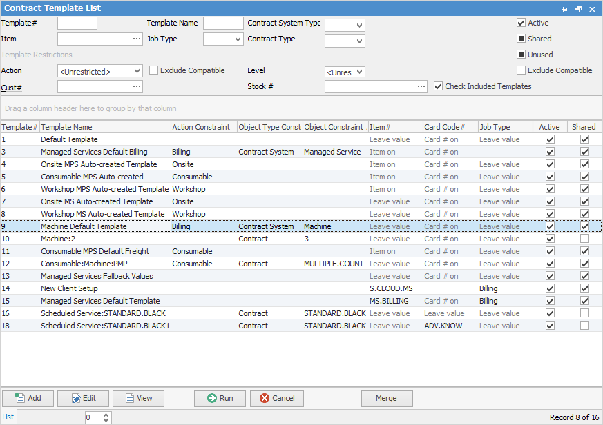
Task: Open the Cust# lookup ellipsis button
Action: 137,86
